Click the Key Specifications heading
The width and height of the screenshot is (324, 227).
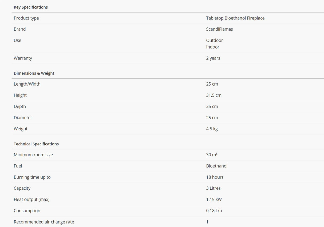[31, 7]
